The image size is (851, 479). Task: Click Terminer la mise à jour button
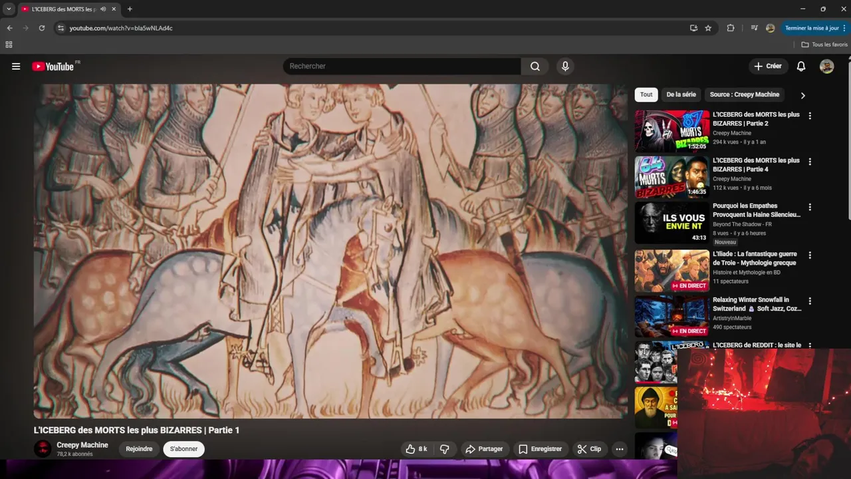coord(812,28)
